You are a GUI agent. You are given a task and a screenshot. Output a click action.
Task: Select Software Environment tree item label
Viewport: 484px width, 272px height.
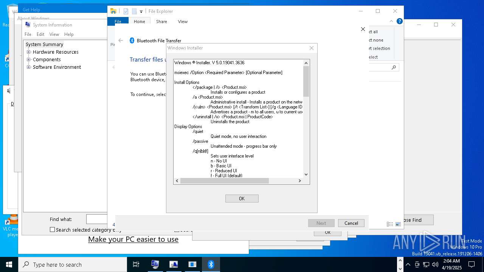point(57,67)
